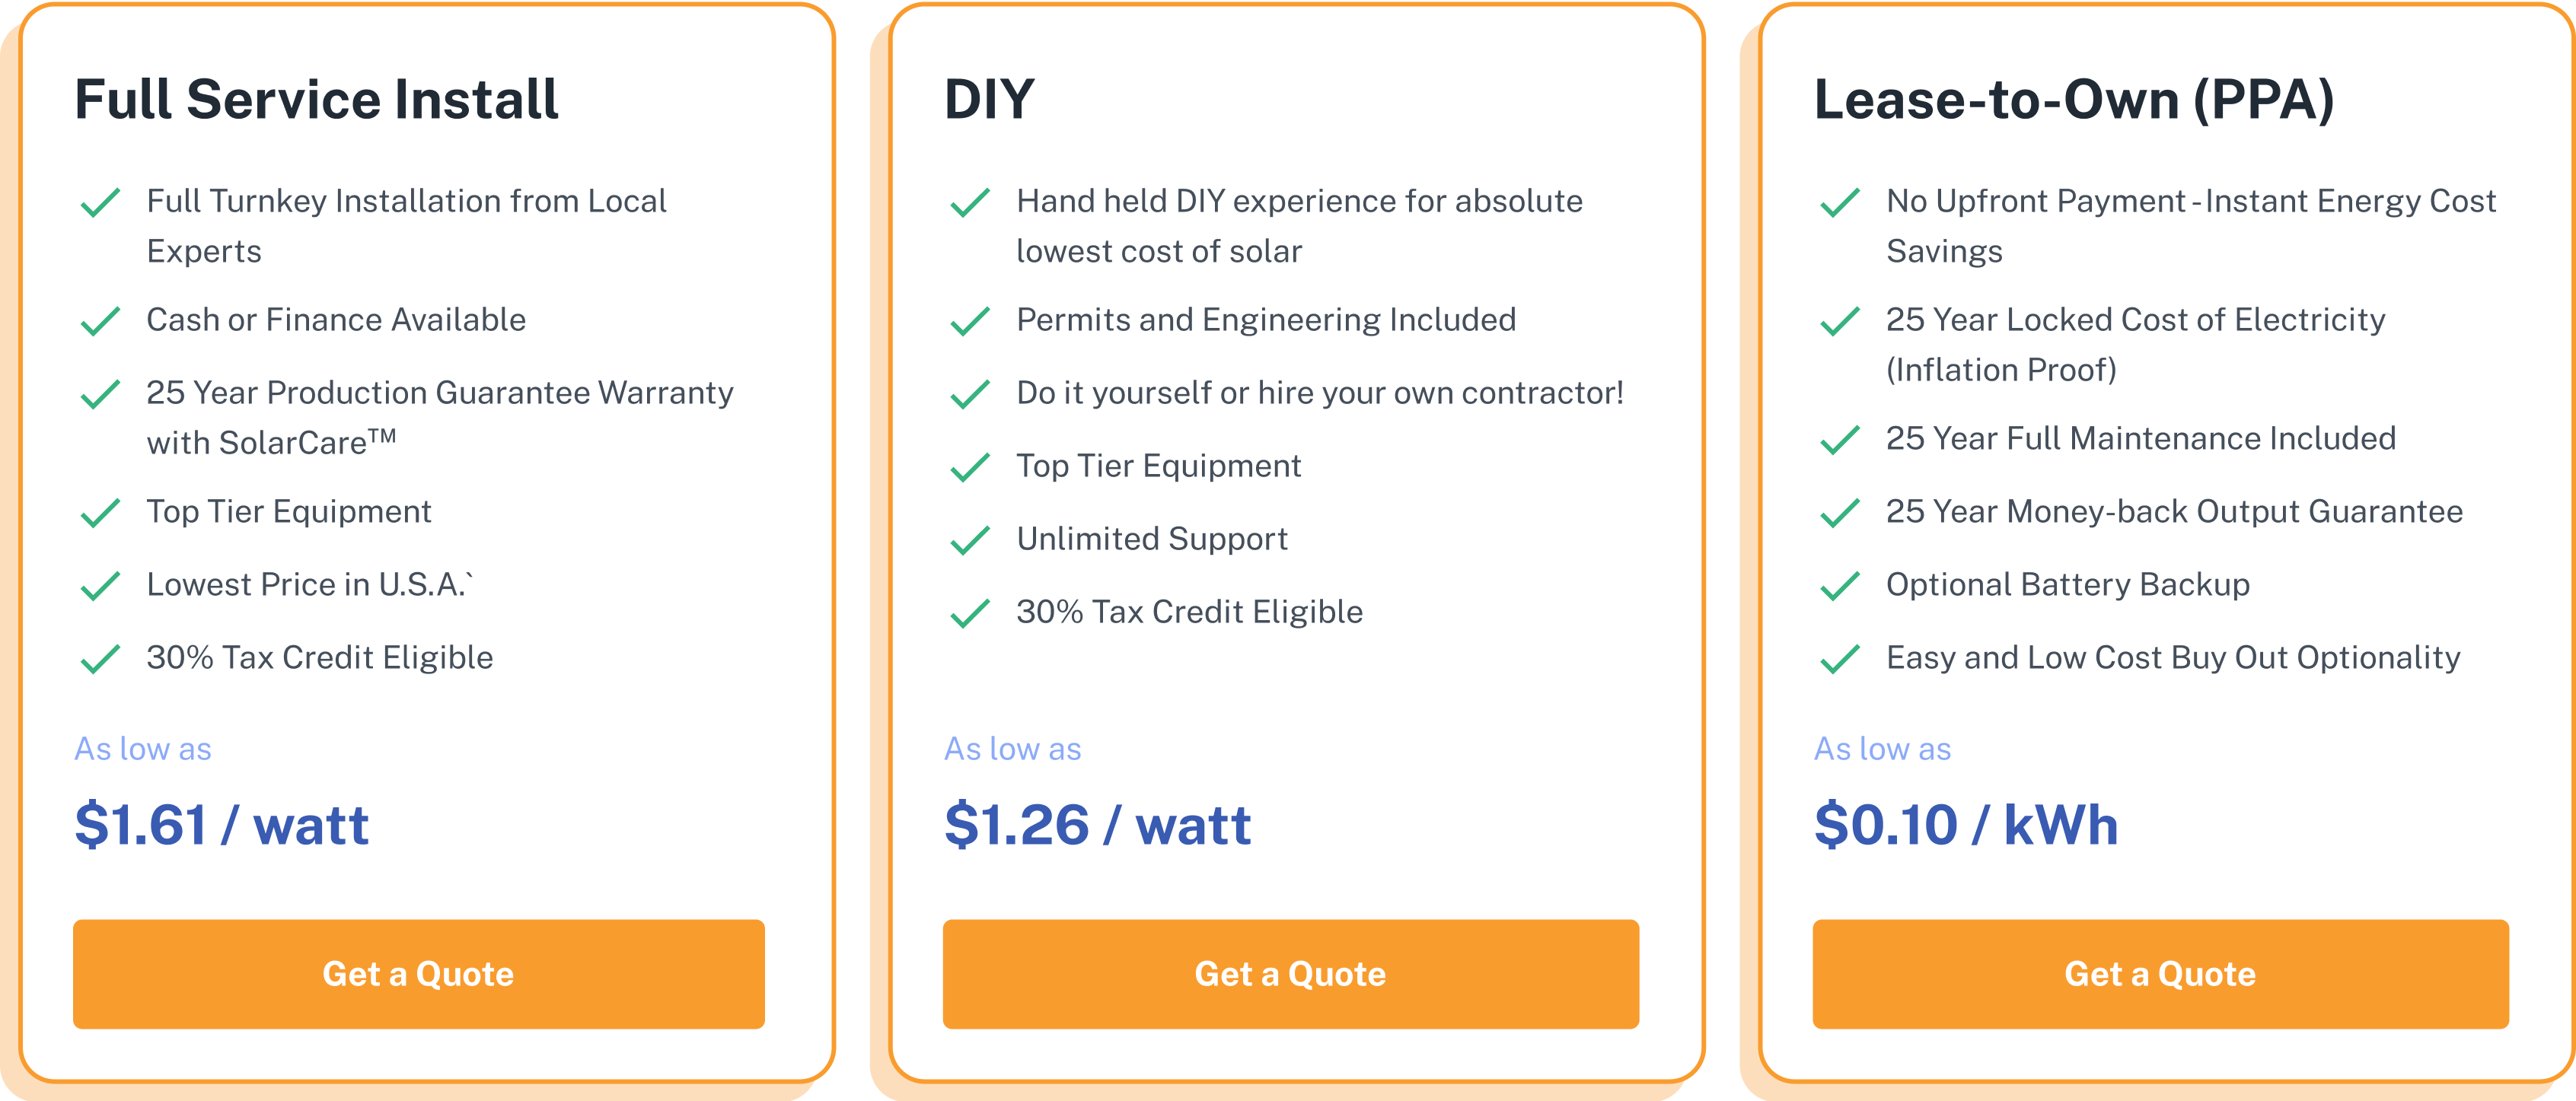2576x1101 pixels.
Task: Click Get a Quote under Full Service Install
Action: [418, 974]
